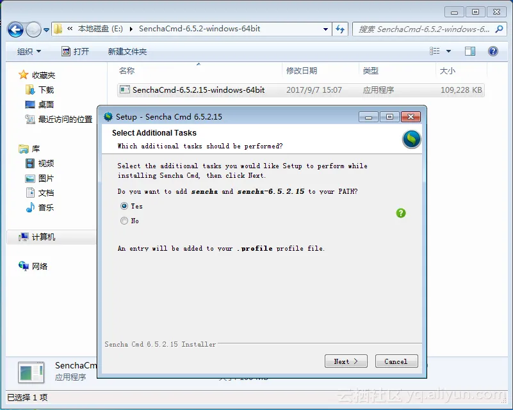Click Cancel in Sencha Cmd setup
The image size is (513, 410).
(396, 361)
